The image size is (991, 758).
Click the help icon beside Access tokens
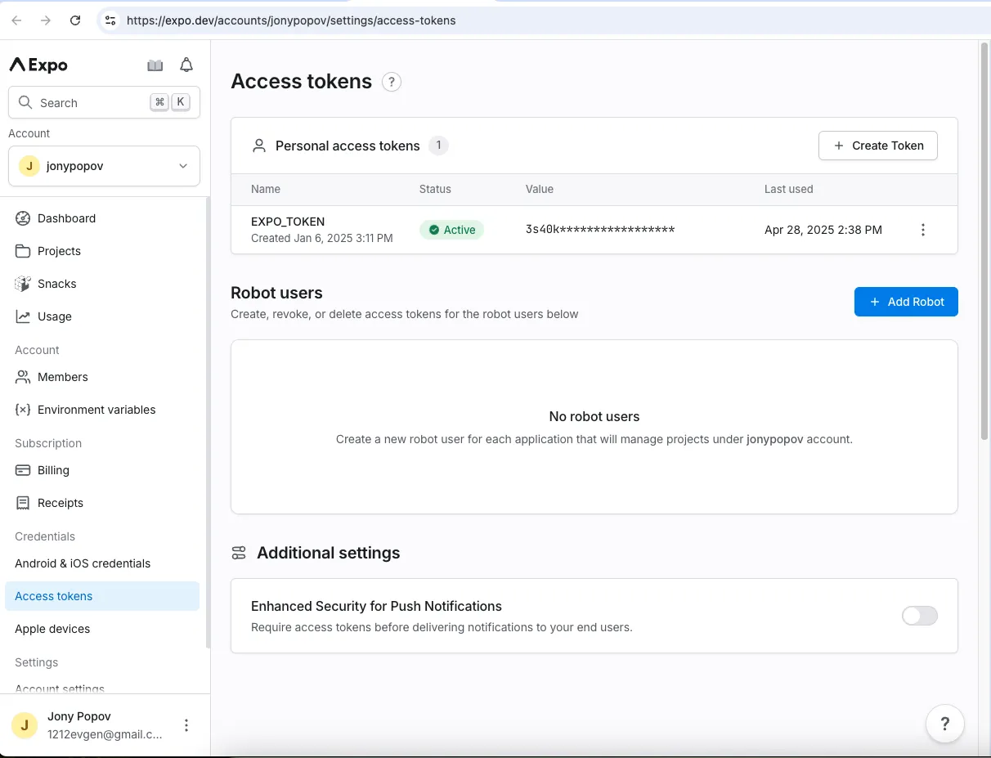(392, 82)
